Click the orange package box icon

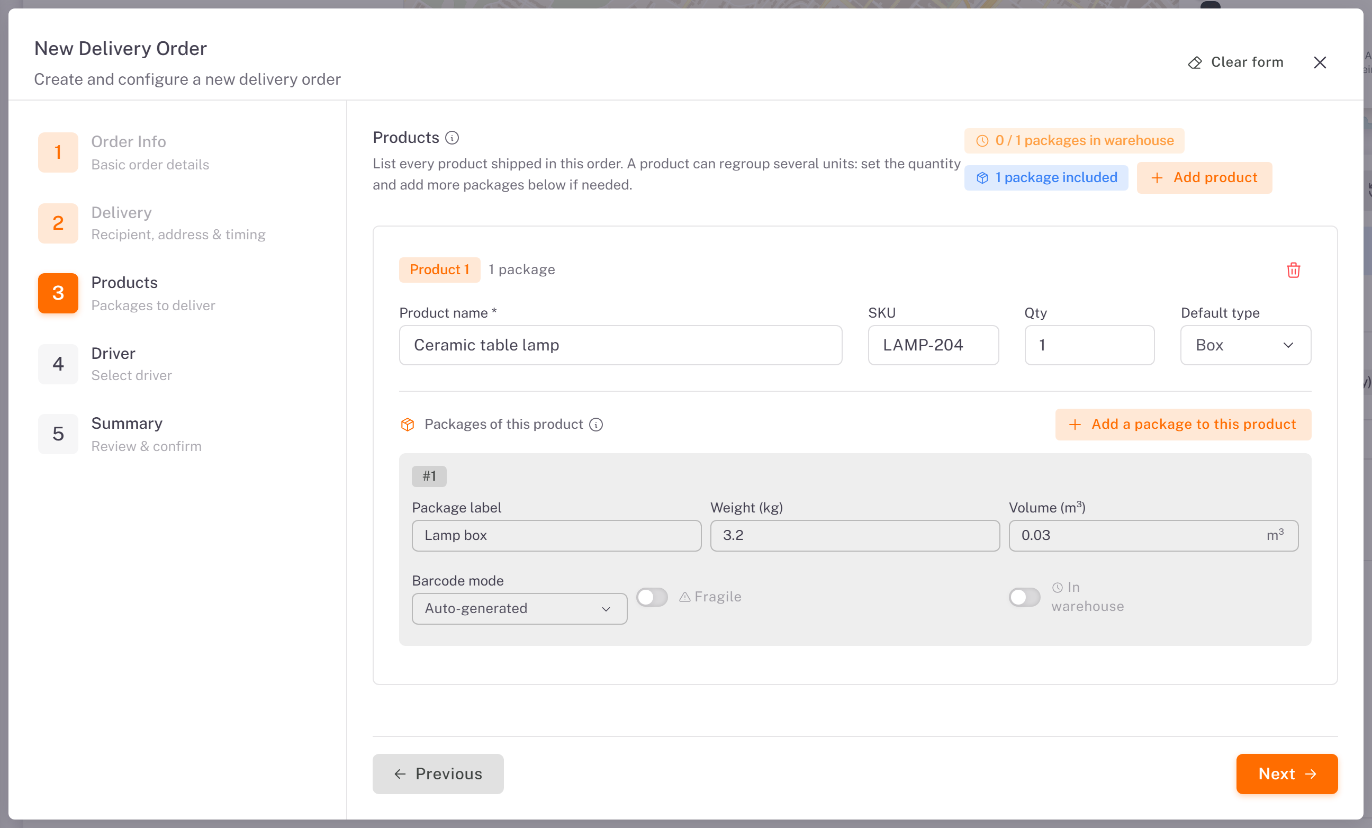pyautogui.click(x=408, y=424)
